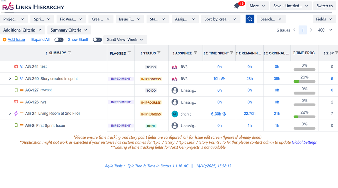Click the story bookmark icon for AG-127
This screenshot has width=338, height=188.
(x=16, y=90)
